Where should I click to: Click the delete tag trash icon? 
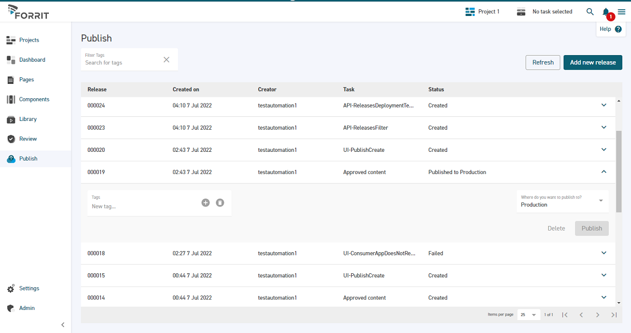(x=220, y=203)
